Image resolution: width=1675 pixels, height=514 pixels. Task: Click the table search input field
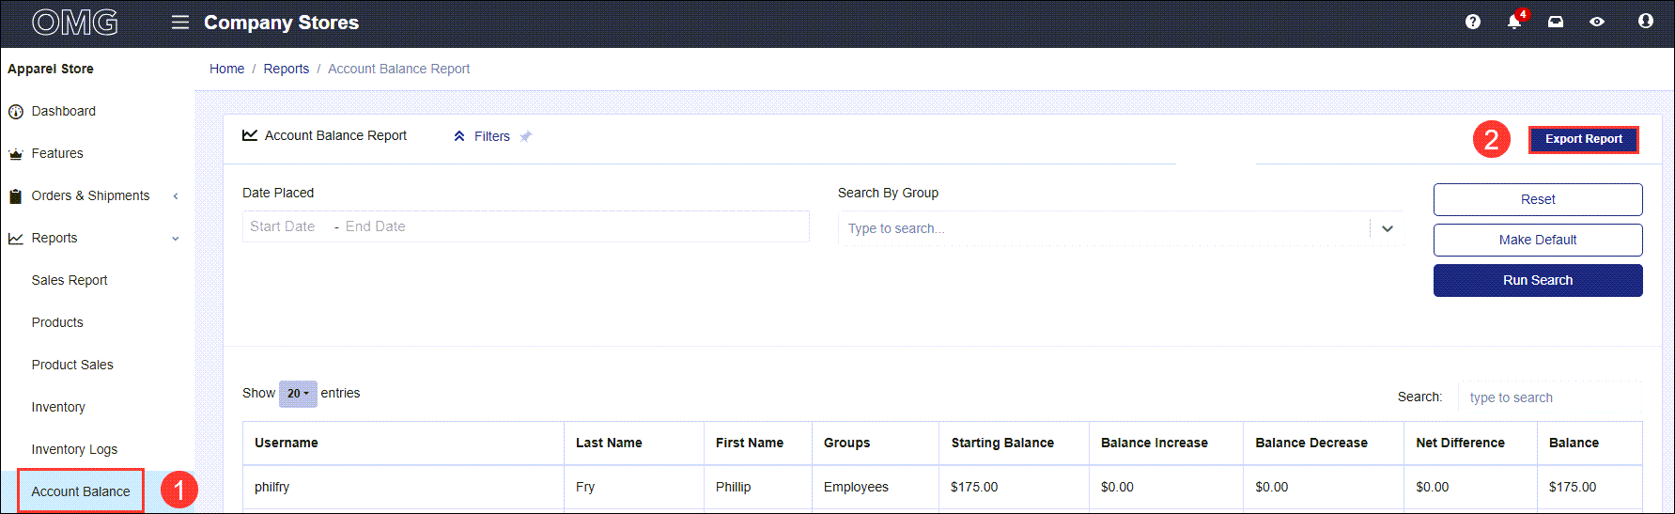click(1550, 397)
